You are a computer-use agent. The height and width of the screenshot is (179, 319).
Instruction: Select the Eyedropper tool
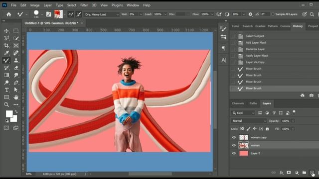[x=6, y=53]
